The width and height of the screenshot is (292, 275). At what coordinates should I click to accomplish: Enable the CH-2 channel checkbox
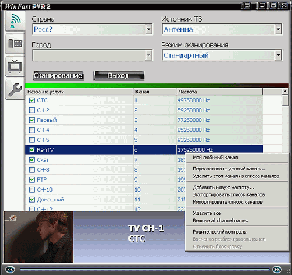pos(32,110)
